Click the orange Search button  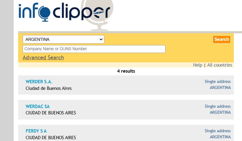pyautogui.click(x=222, y=39)
